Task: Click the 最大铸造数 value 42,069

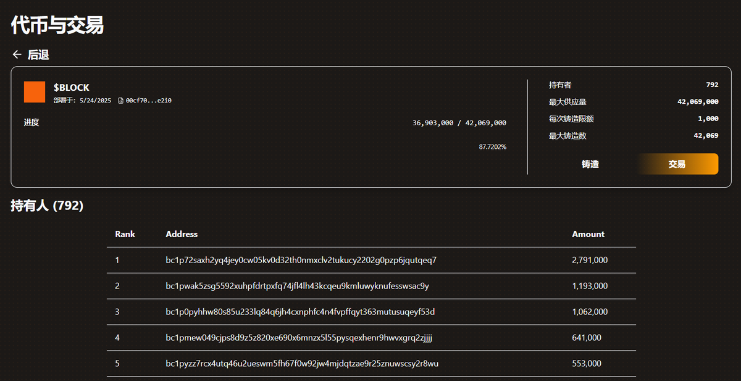Action: click(706, 136)
